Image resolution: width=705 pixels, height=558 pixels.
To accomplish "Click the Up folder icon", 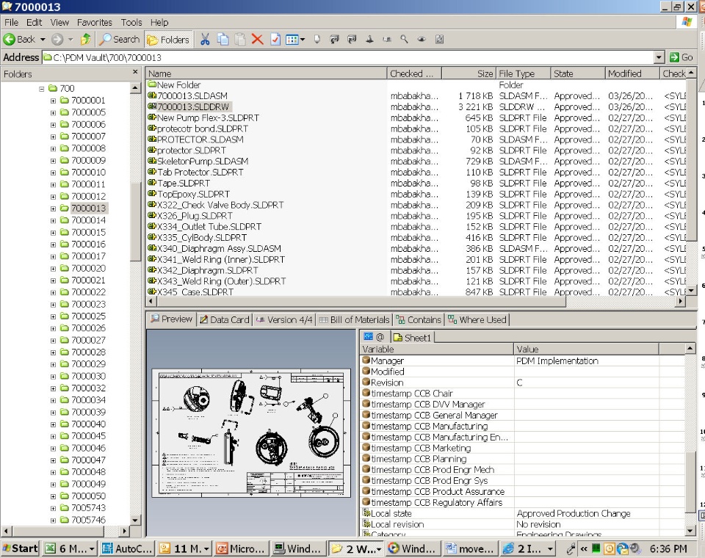I will point(86,40).
